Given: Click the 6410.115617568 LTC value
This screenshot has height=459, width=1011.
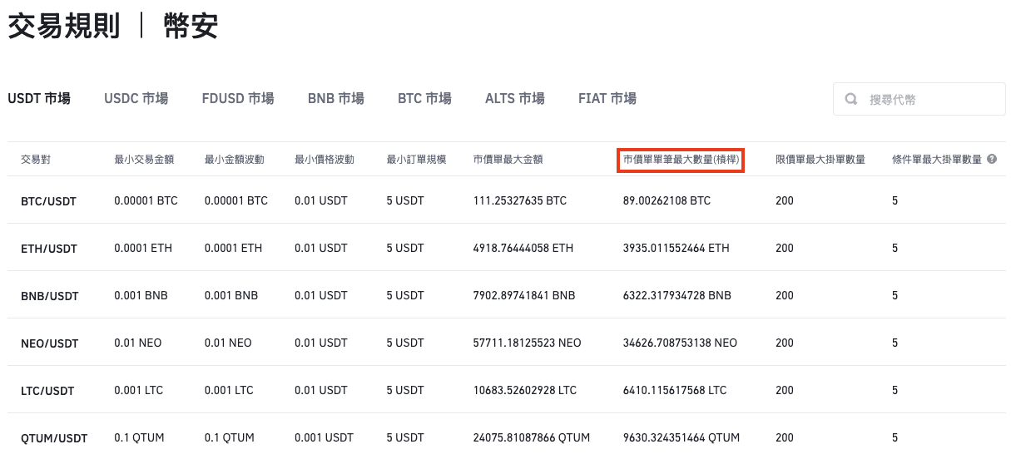Looking at the screenshot, I should pyautogui.click(x=675, y=390).
